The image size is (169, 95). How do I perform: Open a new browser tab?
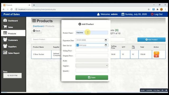click(x=34, y=5)
